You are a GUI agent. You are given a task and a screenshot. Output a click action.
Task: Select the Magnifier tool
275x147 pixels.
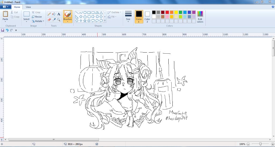(x=59, y=20)
